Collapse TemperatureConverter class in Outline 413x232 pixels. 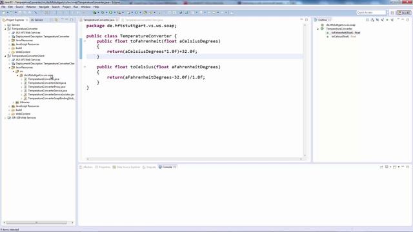[318, 29]
